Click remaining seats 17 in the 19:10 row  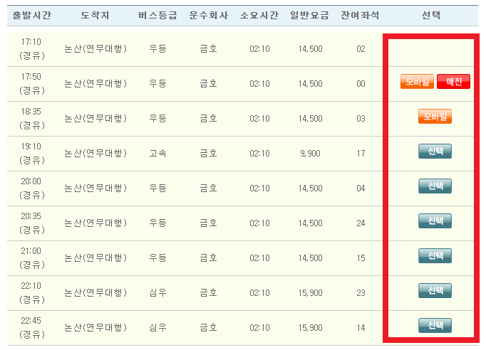tap(361, 154)
